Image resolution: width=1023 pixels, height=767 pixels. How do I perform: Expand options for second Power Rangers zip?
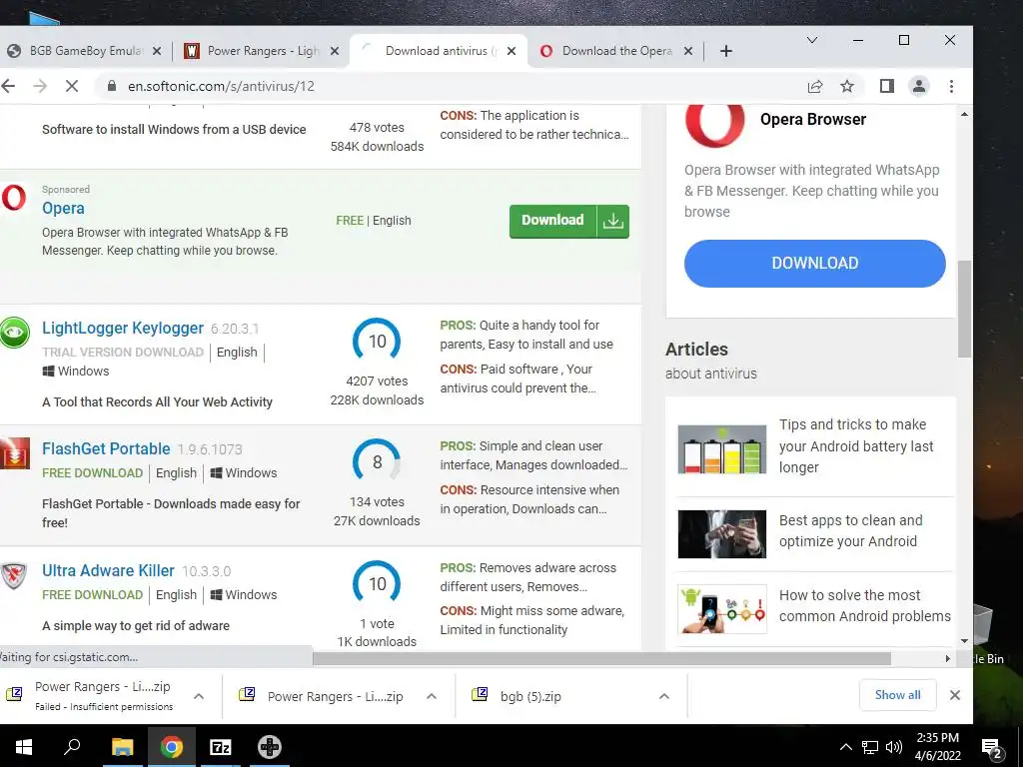pos(432,696)
